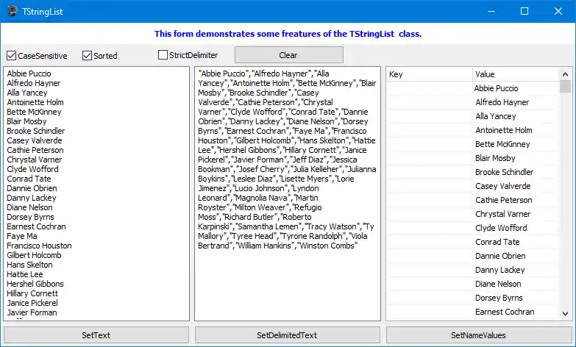
Task: Click 'Hillary Cornett' in the left text list
Action: (x=32, y=293)
